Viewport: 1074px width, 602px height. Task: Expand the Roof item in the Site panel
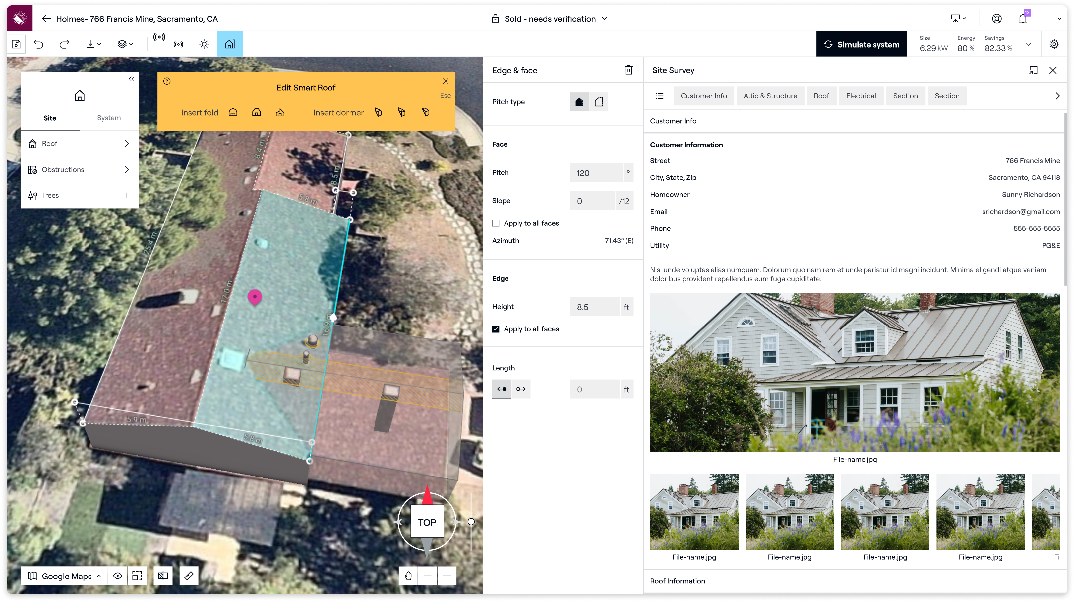(x=127, y=143)
